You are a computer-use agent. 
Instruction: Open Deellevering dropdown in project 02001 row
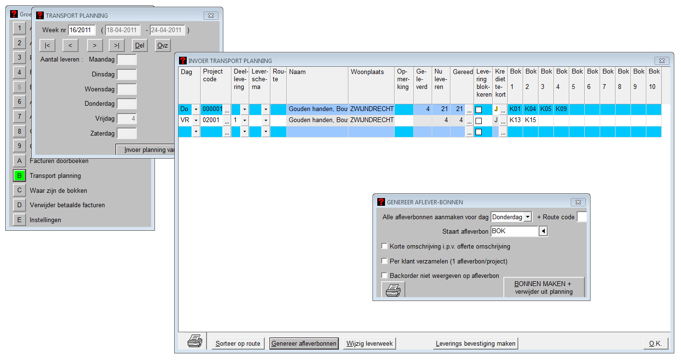pyautogui.click(x=244, y=120)
